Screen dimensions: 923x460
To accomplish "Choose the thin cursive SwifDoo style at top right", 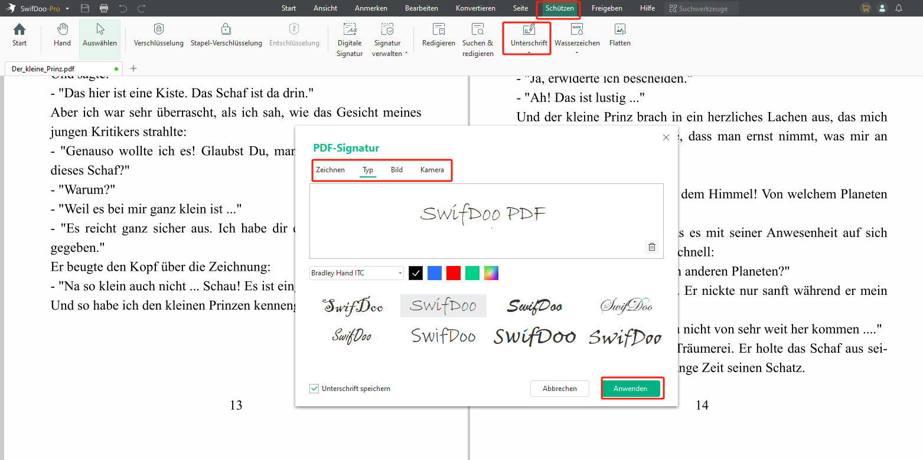I will coord(626,305).
